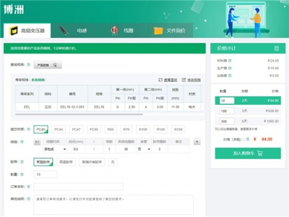Select PC40 core material

coord(41,129)
